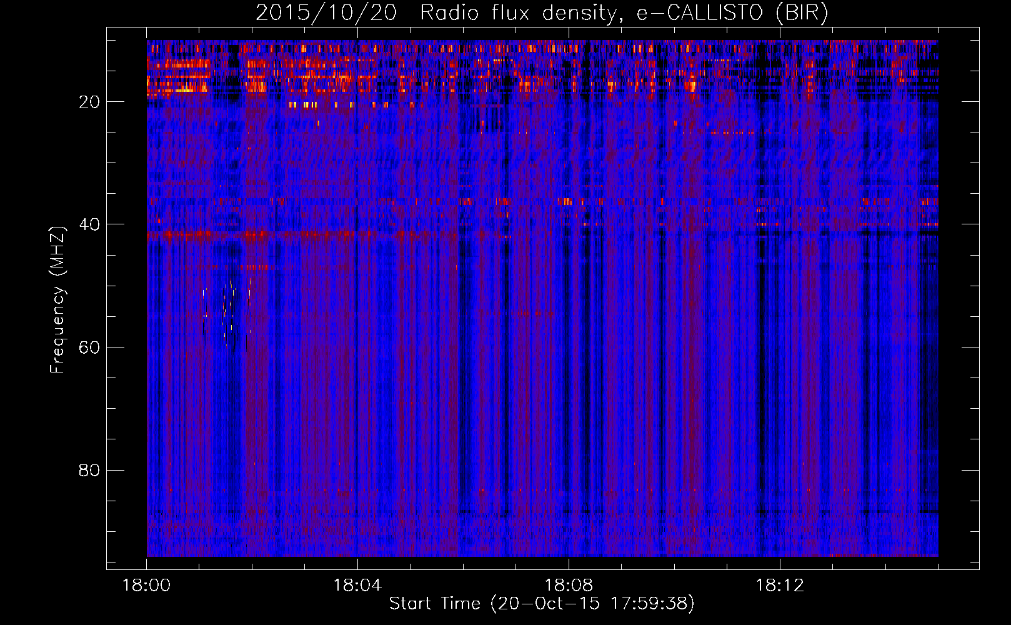Click the 40 MHz frequency tick label
This screenshot has width=1011, height=625.
(x=90, y=224)
